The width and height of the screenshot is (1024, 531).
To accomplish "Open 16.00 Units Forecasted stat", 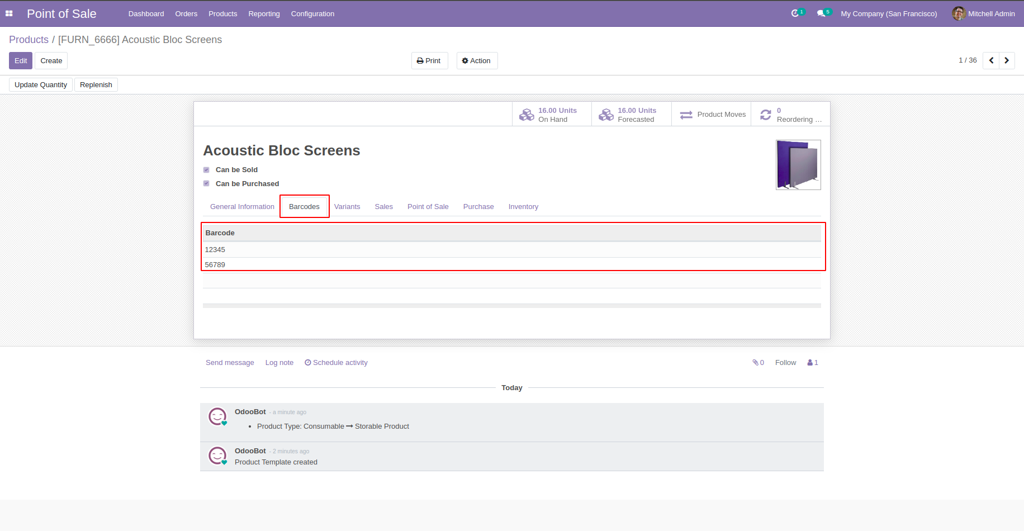I will point(632,115).
